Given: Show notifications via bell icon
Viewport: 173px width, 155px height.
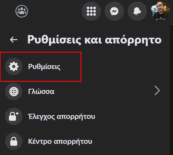Looking at the screenshot, I should click(137, 11).
